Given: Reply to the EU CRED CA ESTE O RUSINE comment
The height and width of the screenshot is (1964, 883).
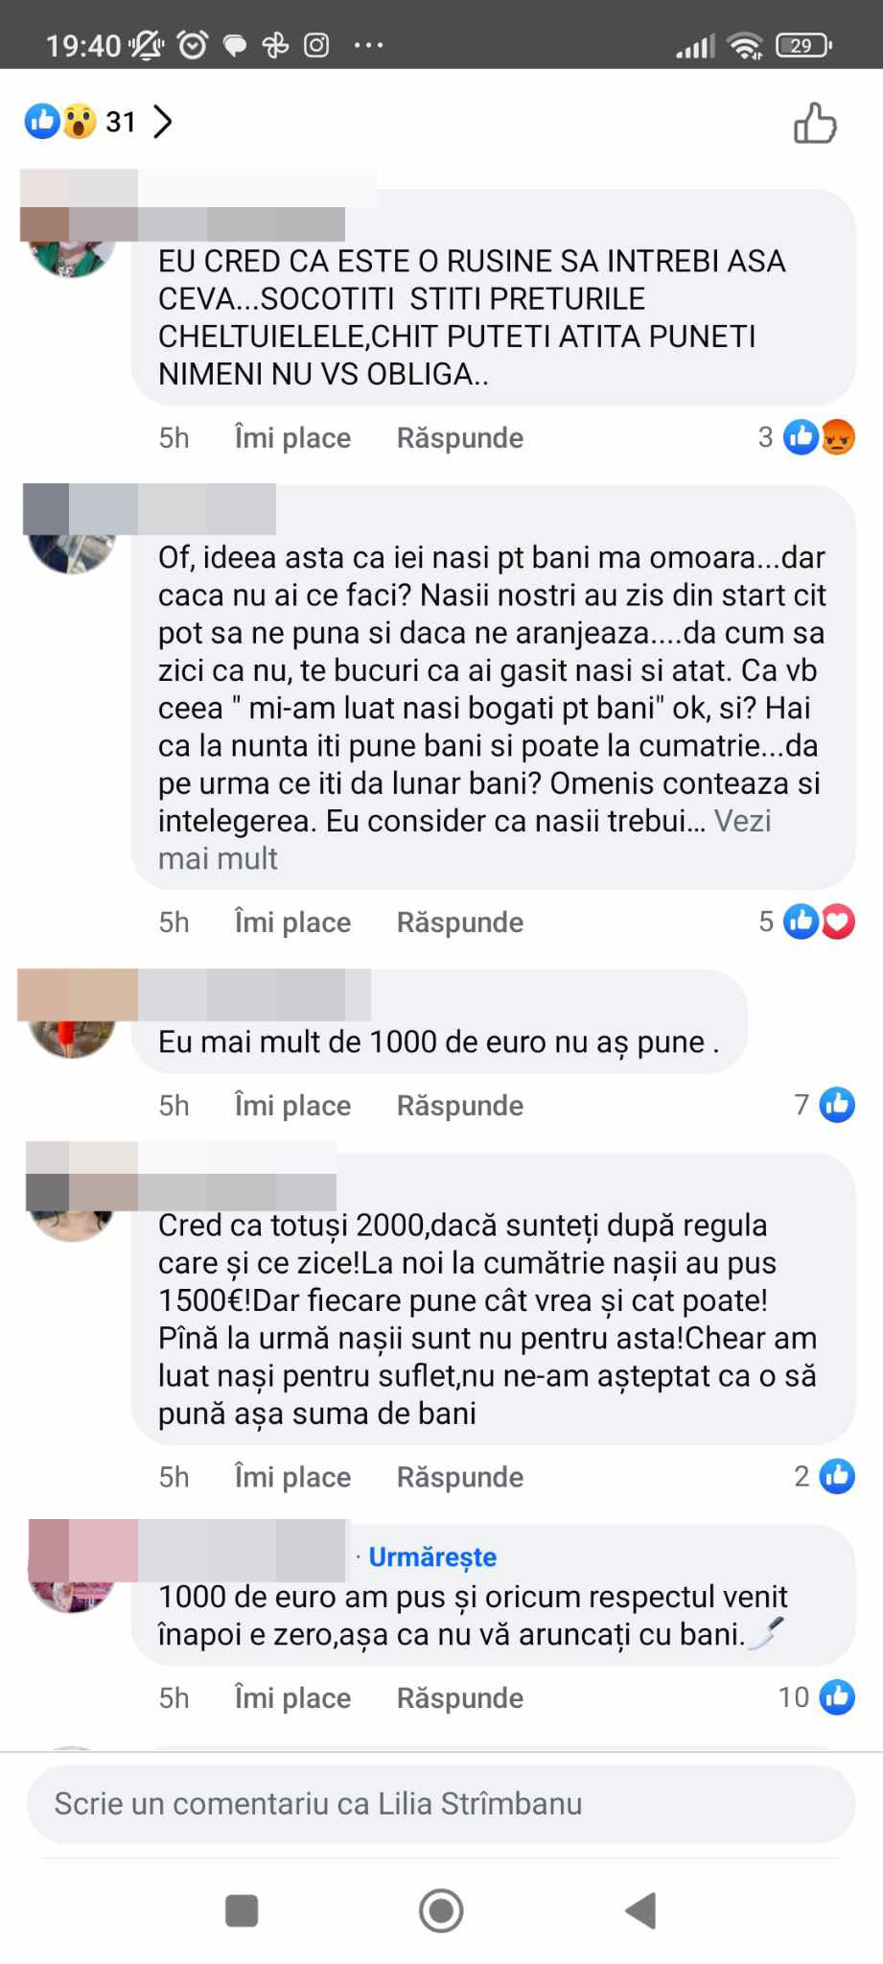Looking at the screenshot, I should tap(460, 438).
